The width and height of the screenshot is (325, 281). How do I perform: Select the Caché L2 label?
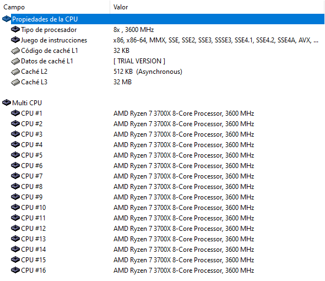pyautogui.click(x=34, y=72)
